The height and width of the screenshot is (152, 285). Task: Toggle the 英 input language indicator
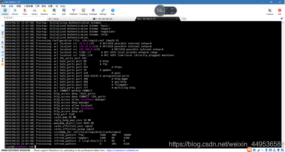click(x=254, y=150)
